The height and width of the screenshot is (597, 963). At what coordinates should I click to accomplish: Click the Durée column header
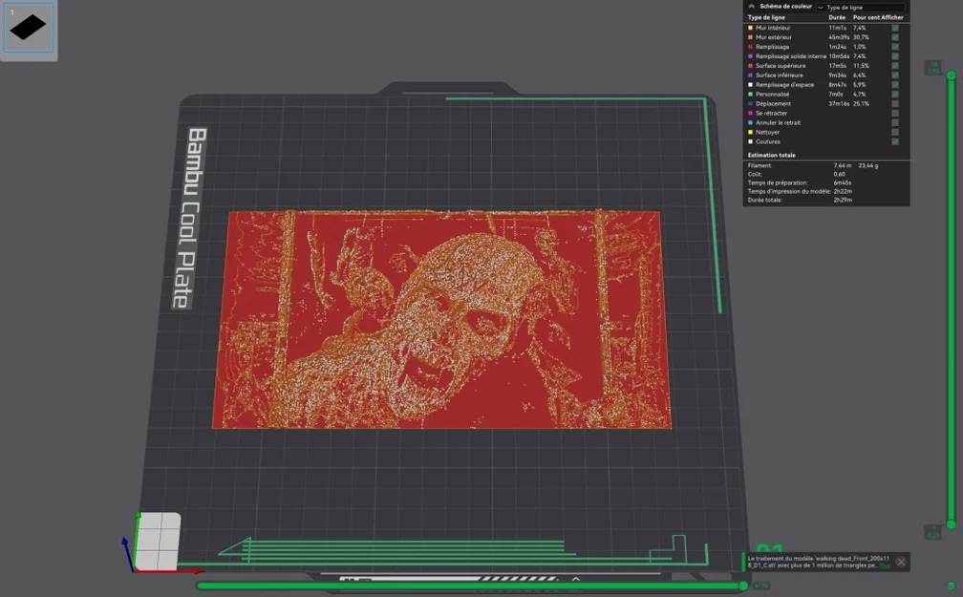pos(837,18)
